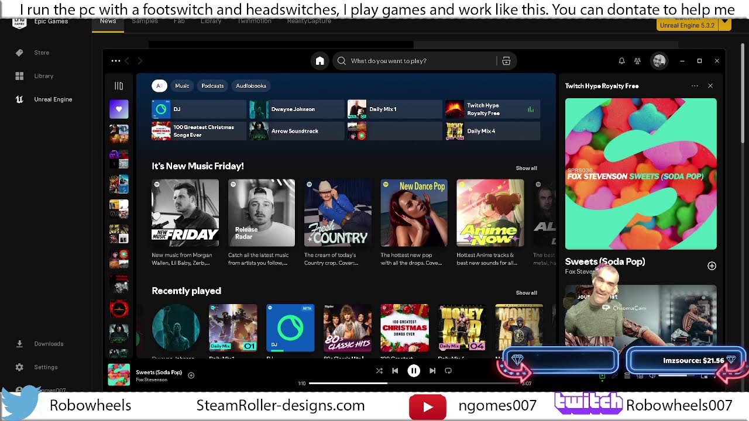Open Liked Songs in library sidebar
Image resolution: width=749 pixels, height=421 pixels.
point(119,109)
